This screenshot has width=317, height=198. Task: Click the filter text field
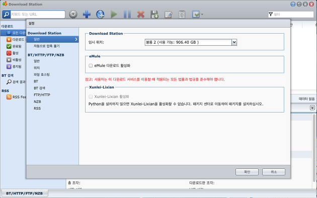click(x=293, y=15)
